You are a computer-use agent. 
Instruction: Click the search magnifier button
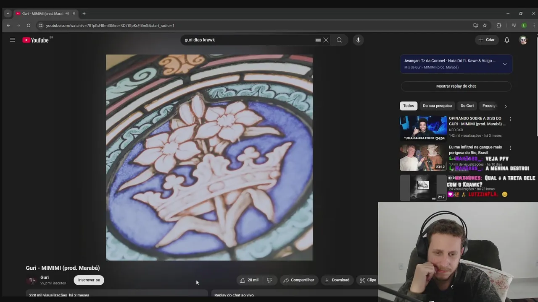[339, 40]
